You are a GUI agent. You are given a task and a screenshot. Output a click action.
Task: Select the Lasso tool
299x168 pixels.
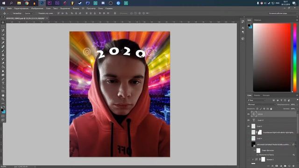(x=3, y=30)
